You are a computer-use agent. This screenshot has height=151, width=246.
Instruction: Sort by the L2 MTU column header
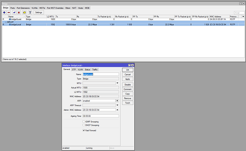click(x=51, y=16)
